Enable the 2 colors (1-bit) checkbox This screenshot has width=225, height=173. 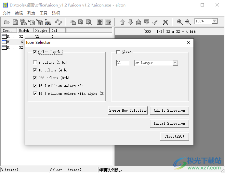(x=35, y=62)
